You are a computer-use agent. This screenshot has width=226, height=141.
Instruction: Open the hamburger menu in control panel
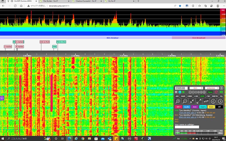(176, 92)
